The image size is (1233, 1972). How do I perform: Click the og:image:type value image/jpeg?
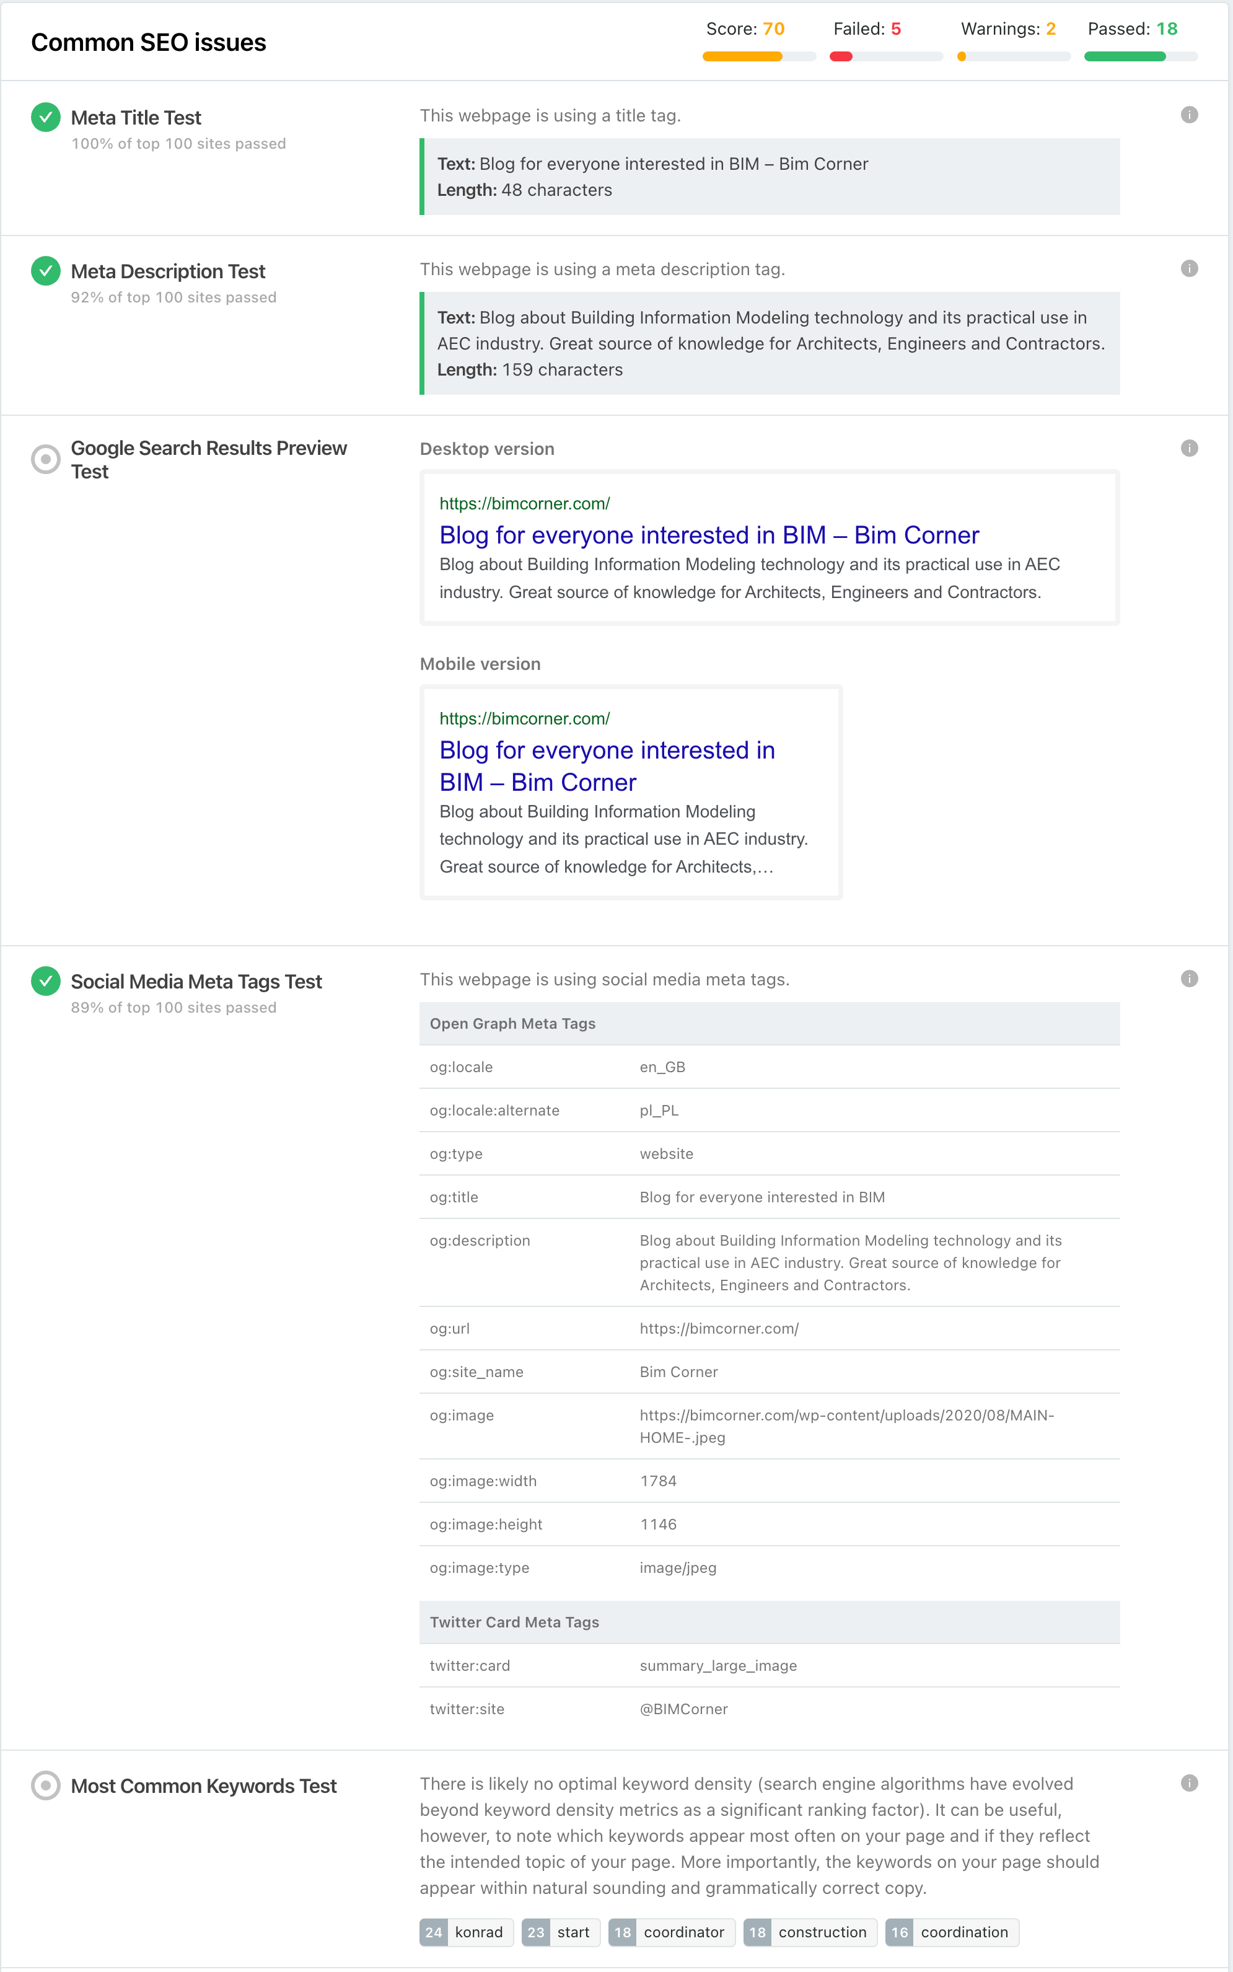678,1567
